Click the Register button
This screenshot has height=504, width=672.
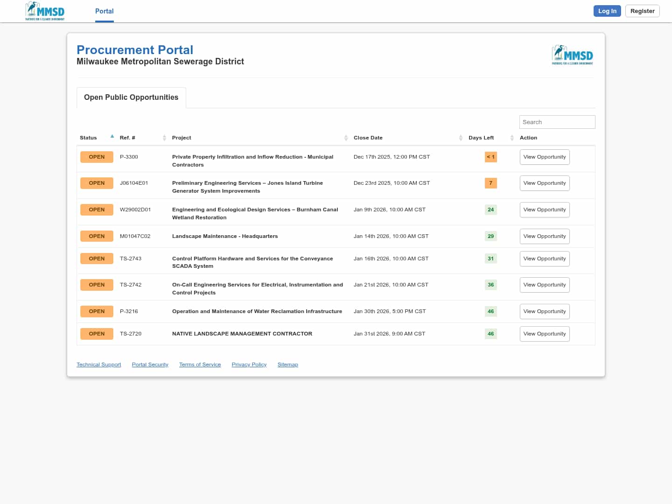[x=642, y=11]
